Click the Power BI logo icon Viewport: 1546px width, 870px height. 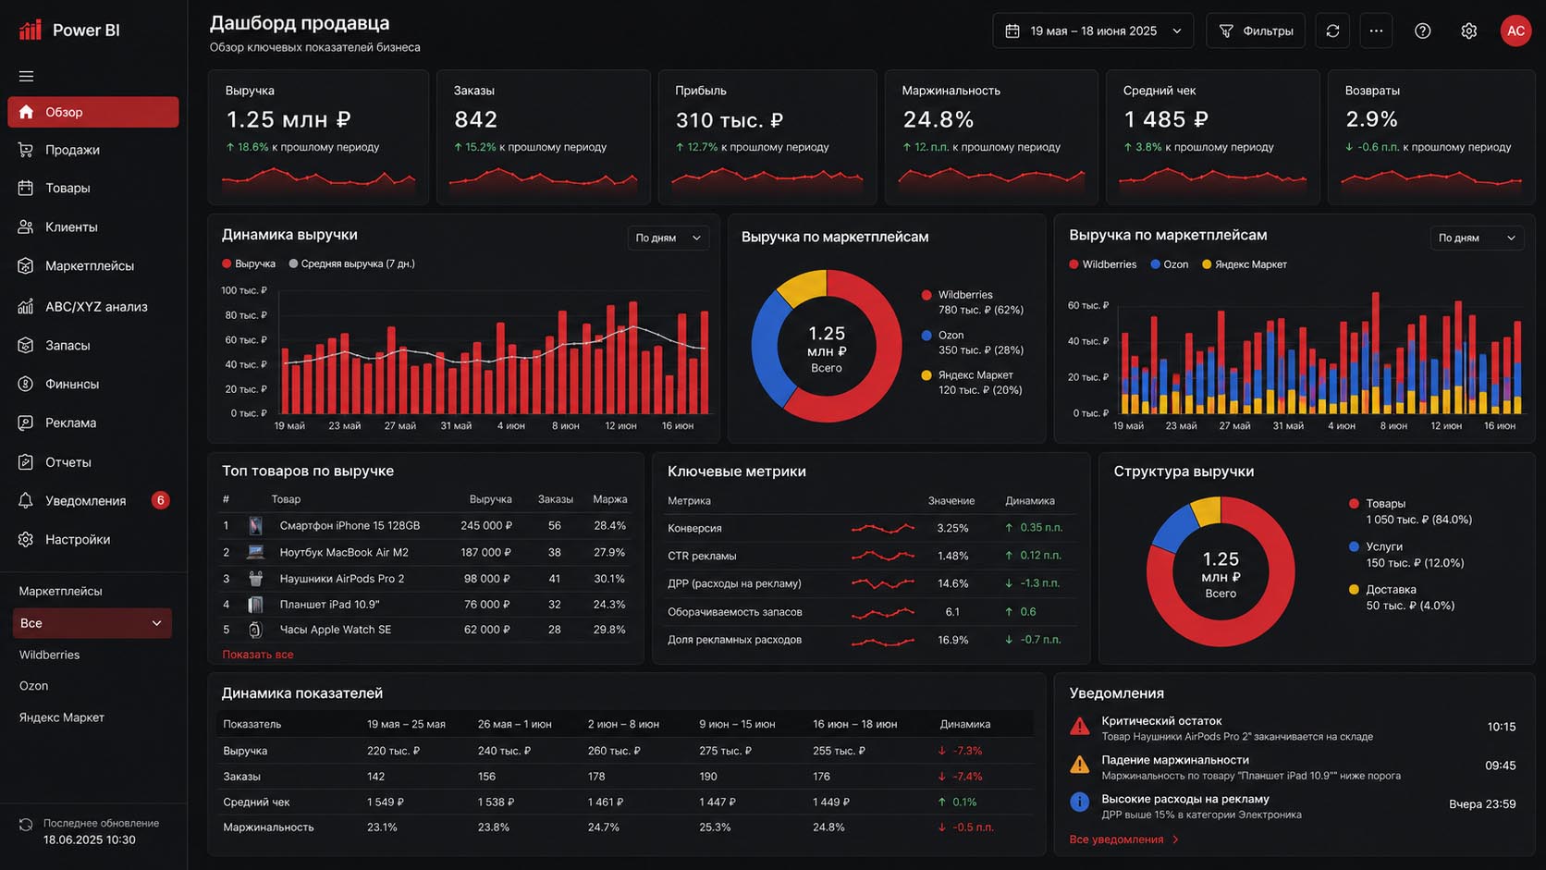(x=31, y=30)
